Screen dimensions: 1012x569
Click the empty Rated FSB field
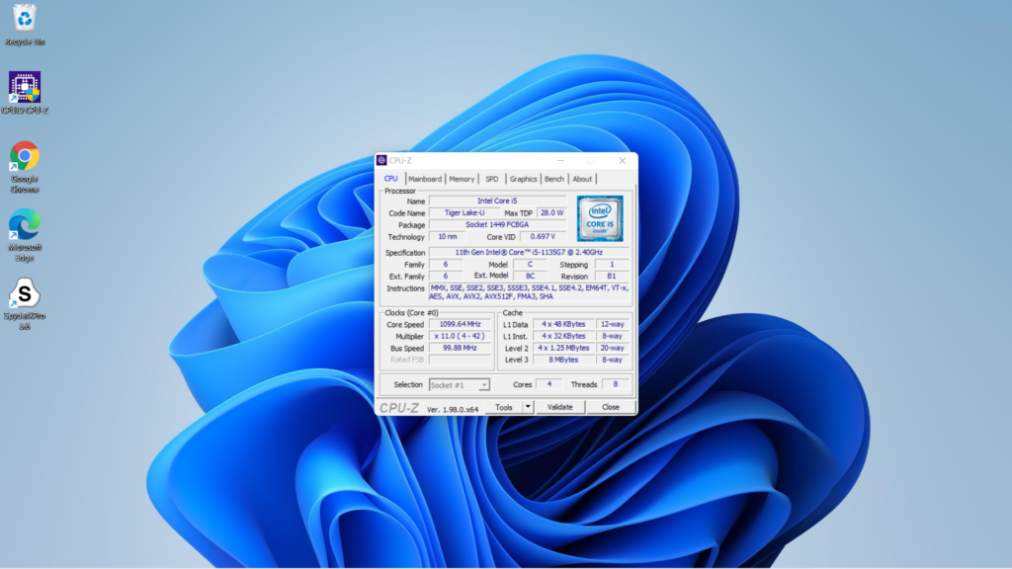pyautogui.click(x=461, y=360)
